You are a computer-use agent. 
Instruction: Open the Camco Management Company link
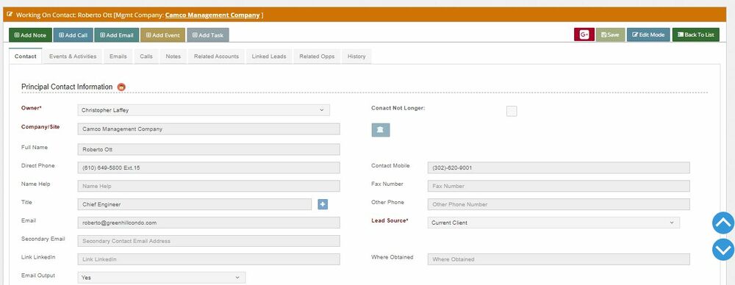pos(212,15)
